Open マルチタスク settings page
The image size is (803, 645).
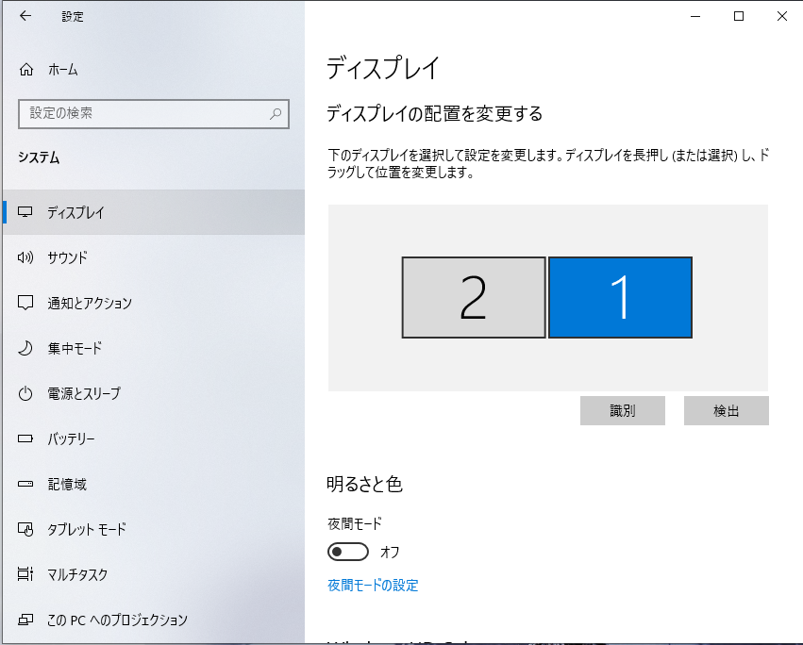click(77, 574)
